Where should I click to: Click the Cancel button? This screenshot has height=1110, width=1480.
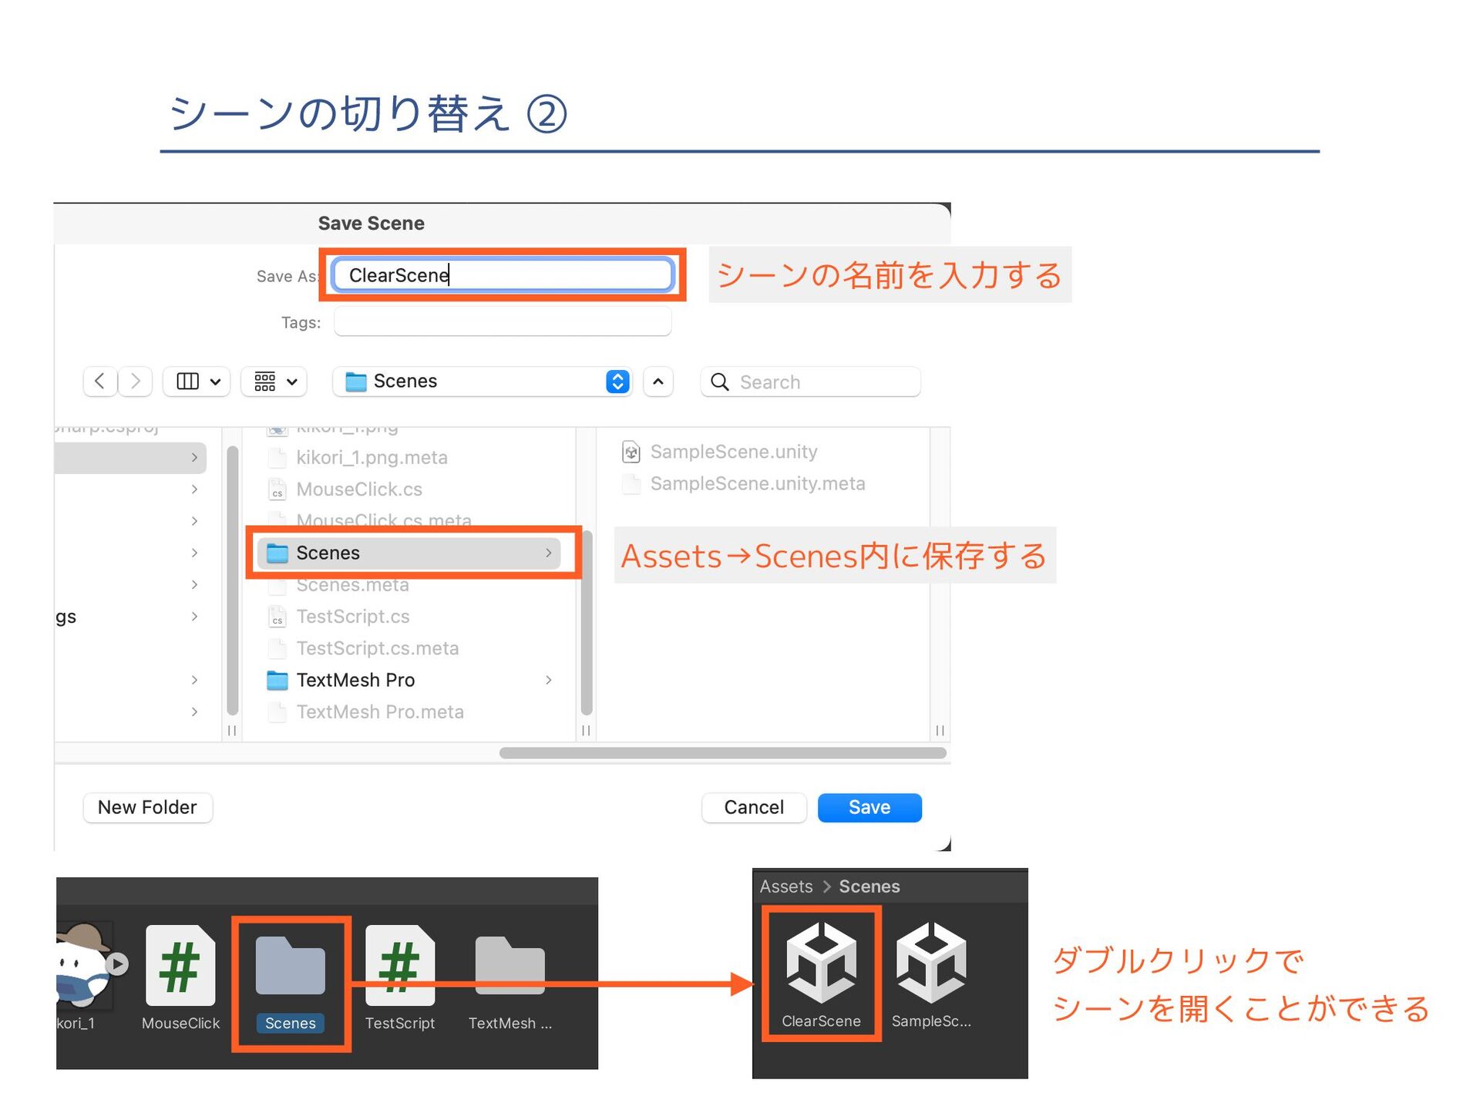pyautogui.click(x=753, y=807)
